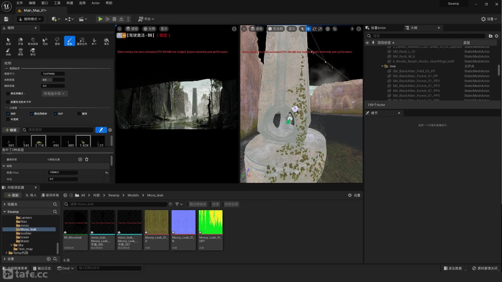Delete 重载材质 array elements with trash icon
This screenshot has width=502, height=282.
pyautogui.click(x=87, y=160)
